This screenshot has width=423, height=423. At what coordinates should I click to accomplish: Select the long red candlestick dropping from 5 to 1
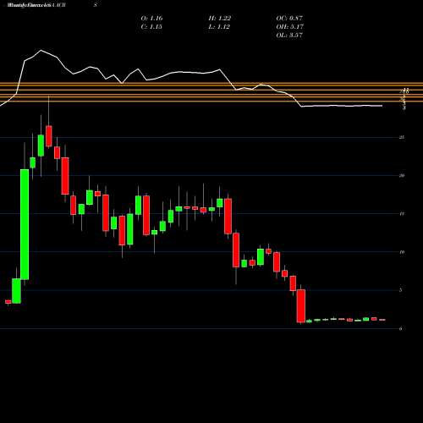point(301,306)
